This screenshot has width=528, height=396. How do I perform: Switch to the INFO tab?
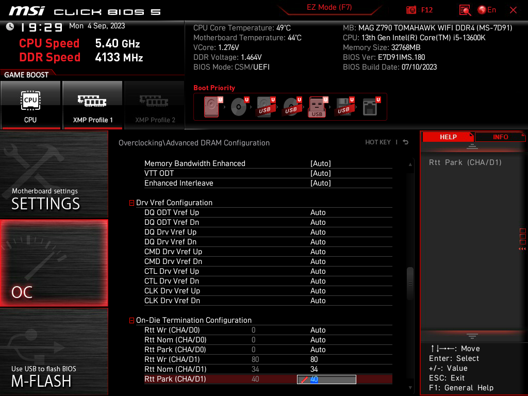click(x=500, y=137)
